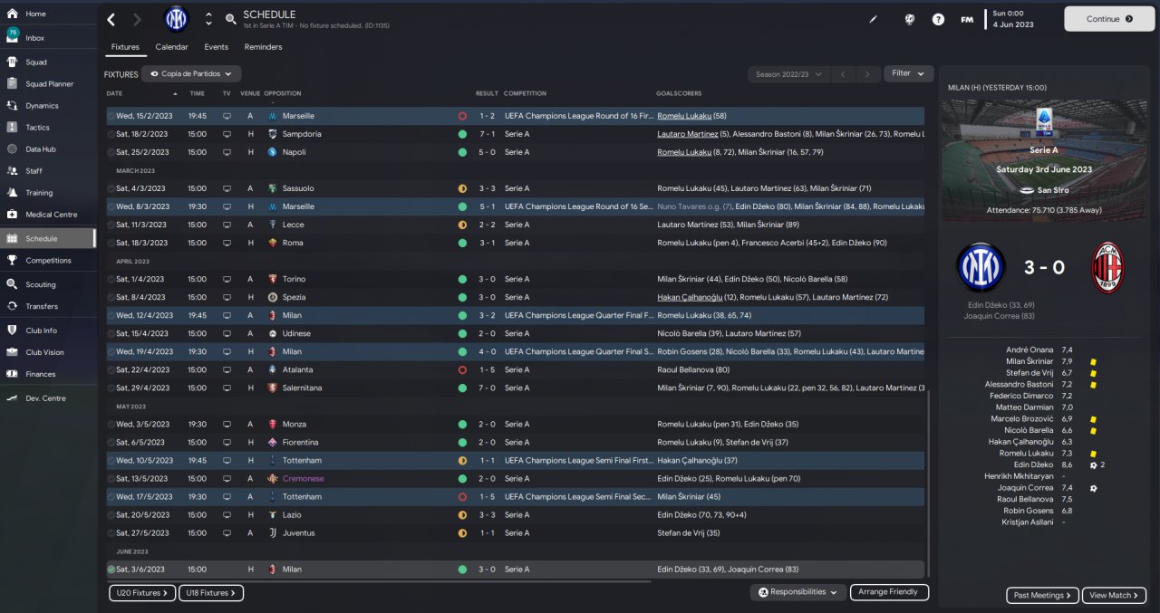Open the Medical Centre sidebar icon
This screenshot has width=1160, height=613.
coord(12,215)
